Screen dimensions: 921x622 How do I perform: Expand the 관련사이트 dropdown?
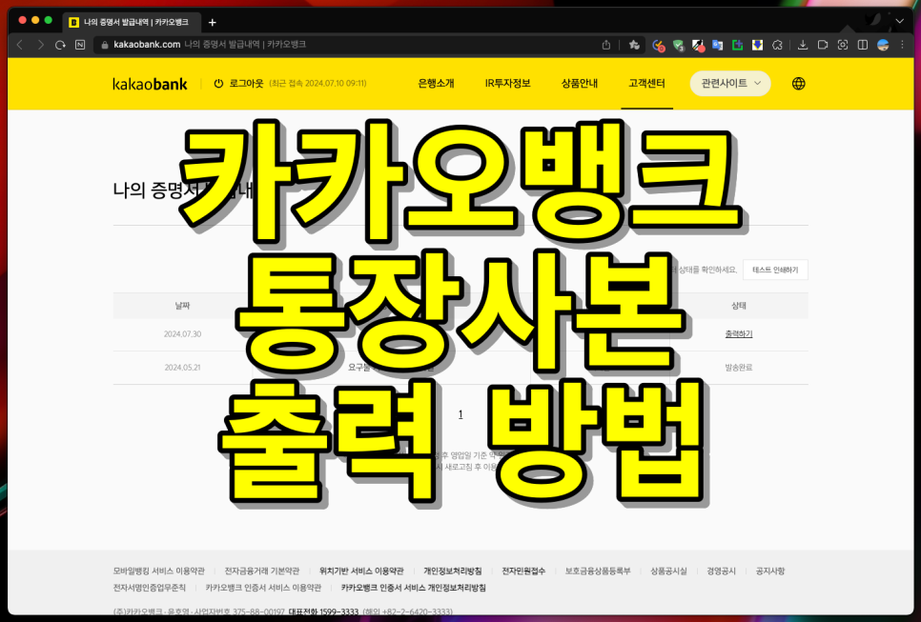tap(730, 83)
